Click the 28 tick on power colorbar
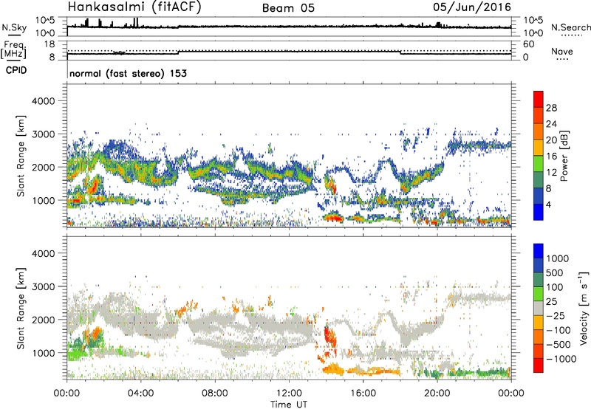 coord(551,108)
